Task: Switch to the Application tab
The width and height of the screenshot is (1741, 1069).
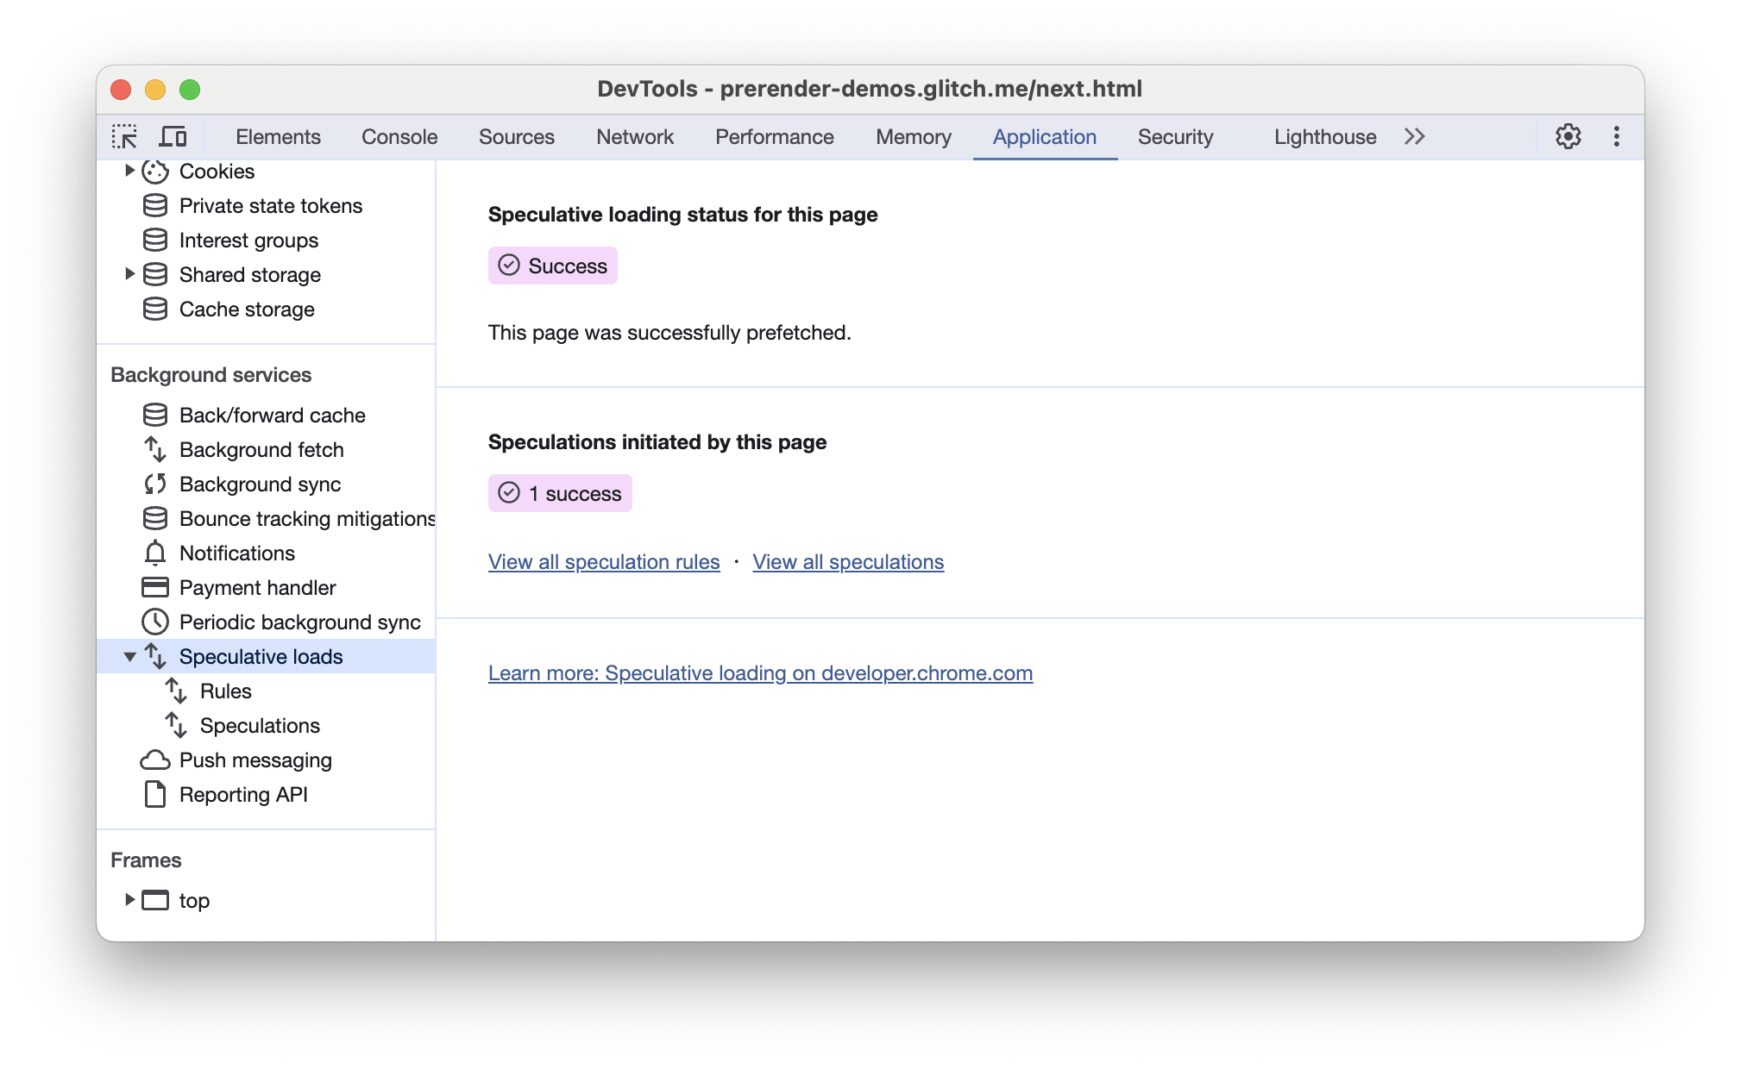Action: pyautogui.click(x=1045, y=137)
